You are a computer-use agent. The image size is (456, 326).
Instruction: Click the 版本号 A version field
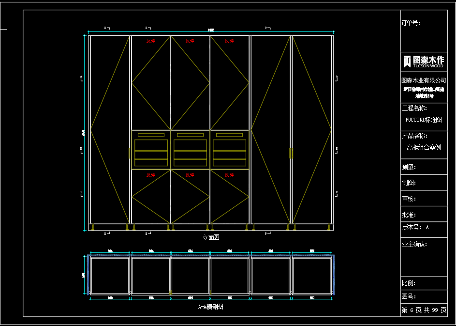coord(415,227)
